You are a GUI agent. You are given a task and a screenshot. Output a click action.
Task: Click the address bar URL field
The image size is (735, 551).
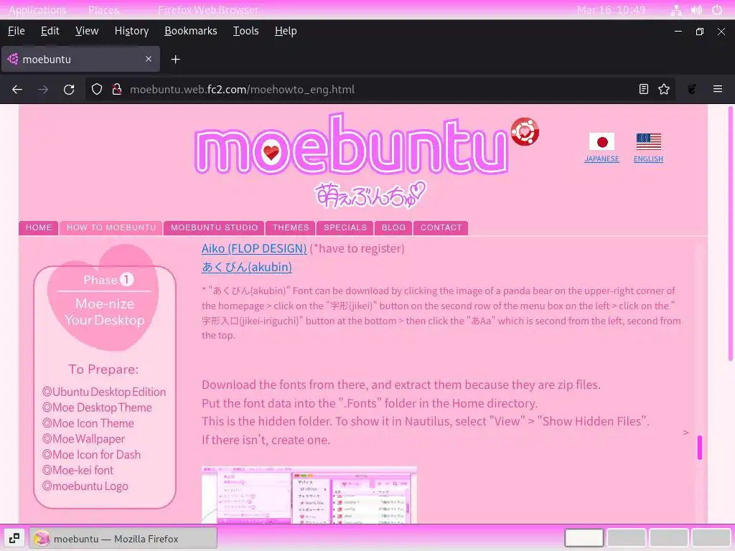[380, 90]
